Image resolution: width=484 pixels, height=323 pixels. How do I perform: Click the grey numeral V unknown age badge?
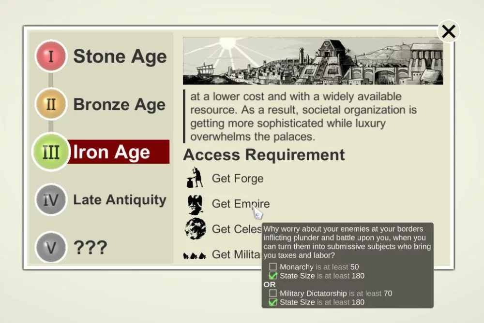(51, 247)
